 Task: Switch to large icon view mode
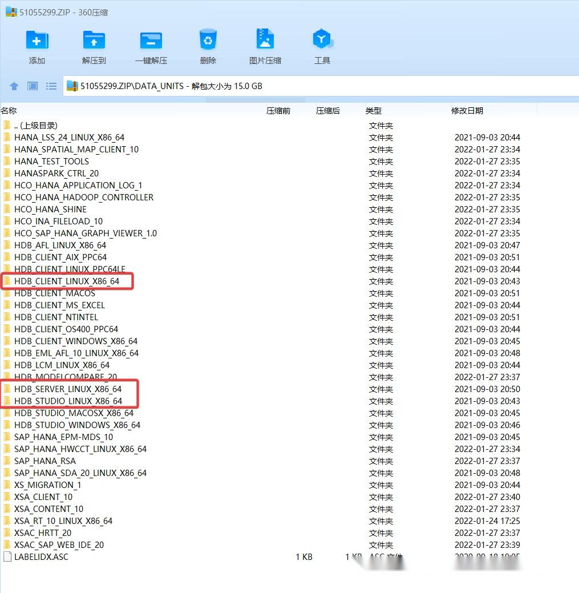[32, 86]
